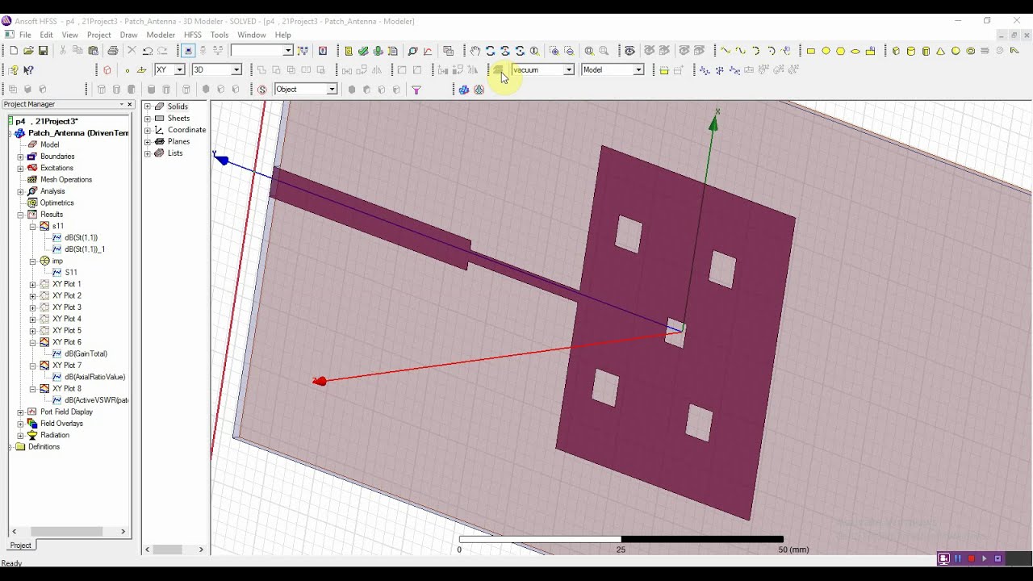Select the Draw Ellipse tool
Viewport: 1033px width, 581px height.
[855, 51]
